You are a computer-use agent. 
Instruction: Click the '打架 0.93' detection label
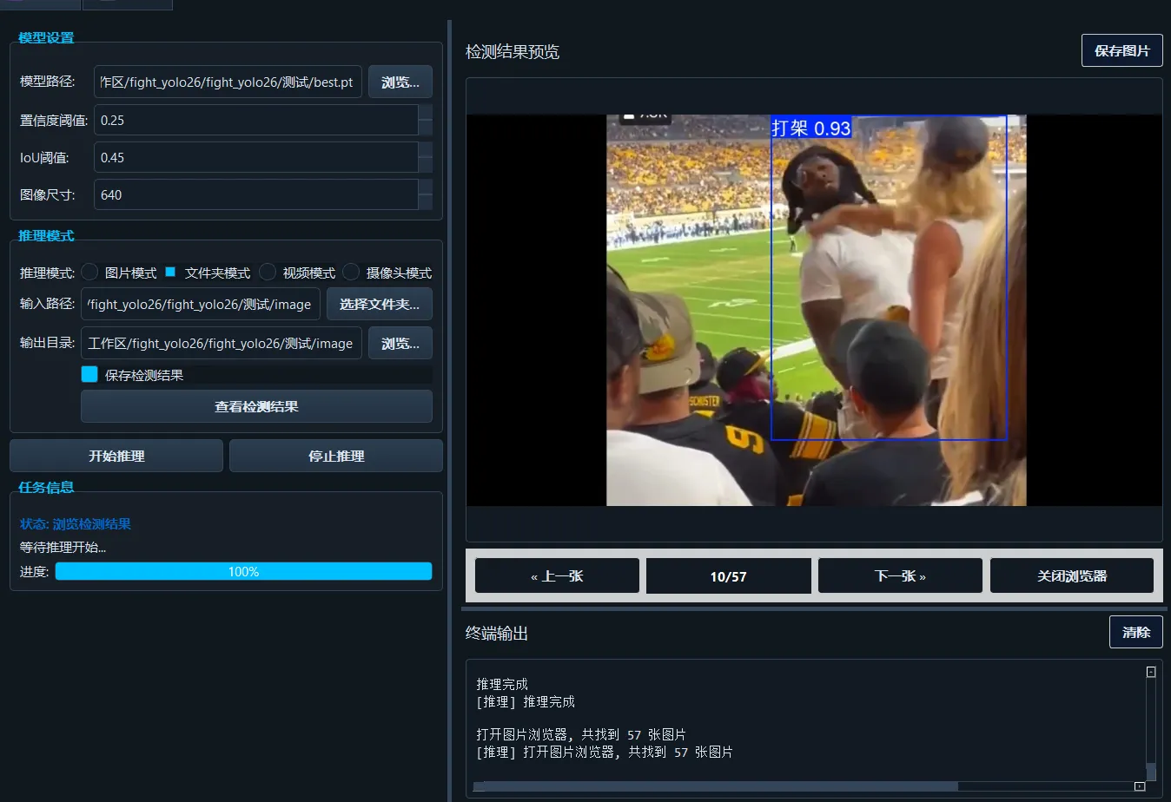811,128
